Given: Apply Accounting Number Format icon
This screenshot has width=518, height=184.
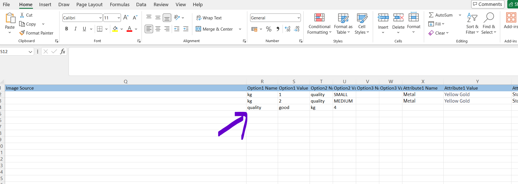Looking at the screenshot, I should click(x=254, y=29).
